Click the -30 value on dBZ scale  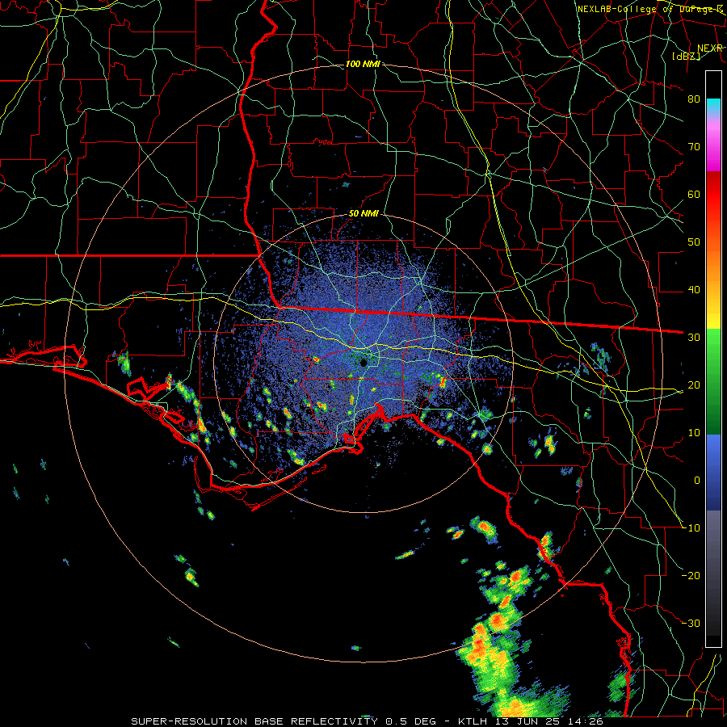click(691, 624)
